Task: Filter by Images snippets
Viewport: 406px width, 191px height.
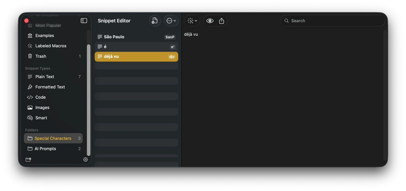Action: click(53, 108)
